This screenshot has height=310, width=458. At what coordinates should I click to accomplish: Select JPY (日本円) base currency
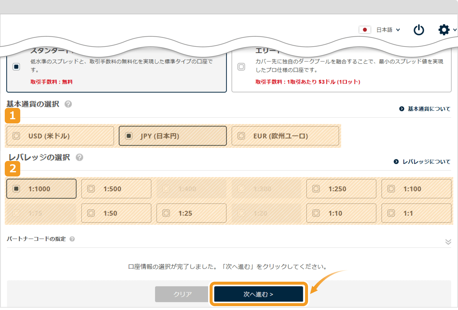pos(172,136)
